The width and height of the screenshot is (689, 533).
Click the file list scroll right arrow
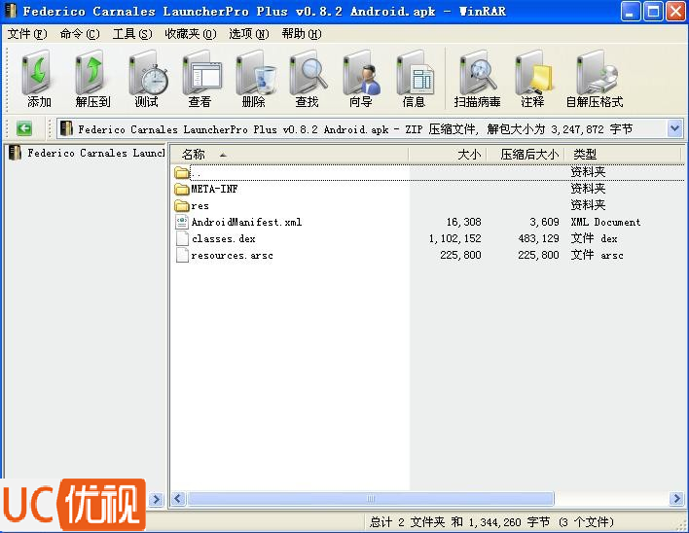[x=676, y=499]
